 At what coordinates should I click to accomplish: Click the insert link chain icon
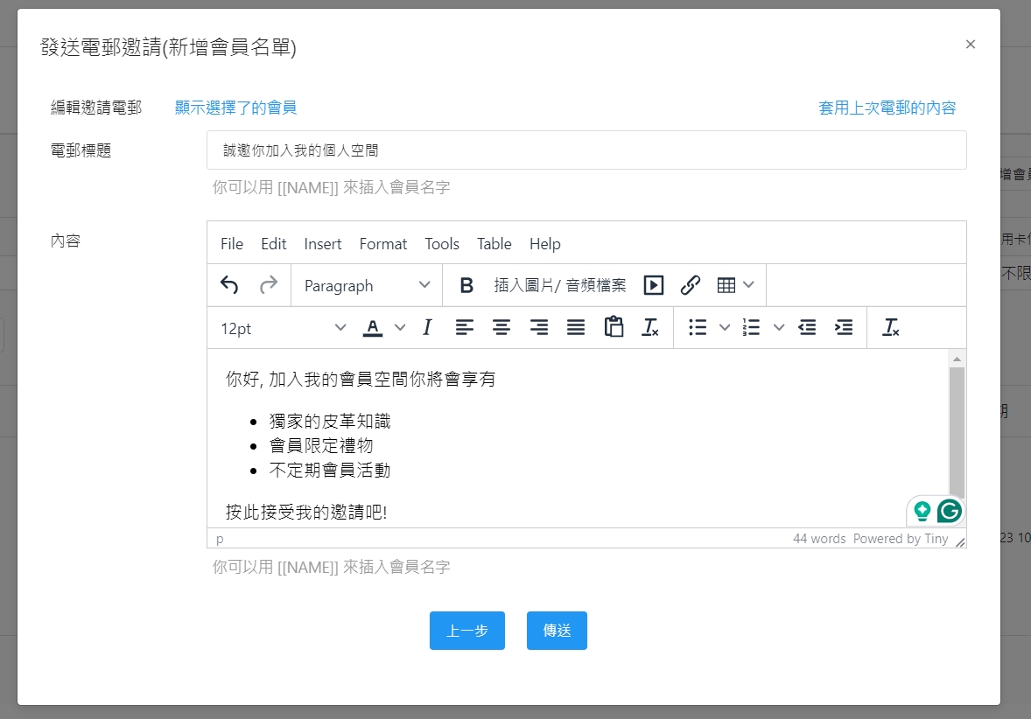click(x=691, y=285)
